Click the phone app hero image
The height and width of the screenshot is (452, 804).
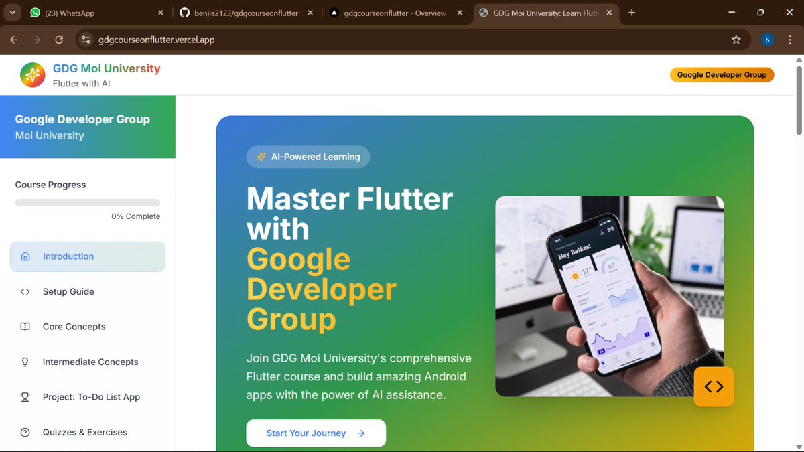point(610,296)
